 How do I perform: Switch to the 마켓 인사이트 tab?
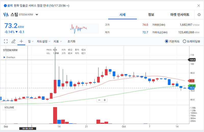pos(180,15)
